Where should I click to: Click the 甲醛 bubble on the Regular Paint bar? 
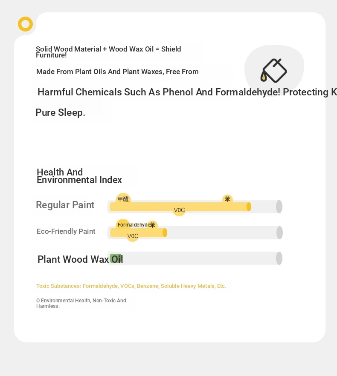(x=123, y=199)
